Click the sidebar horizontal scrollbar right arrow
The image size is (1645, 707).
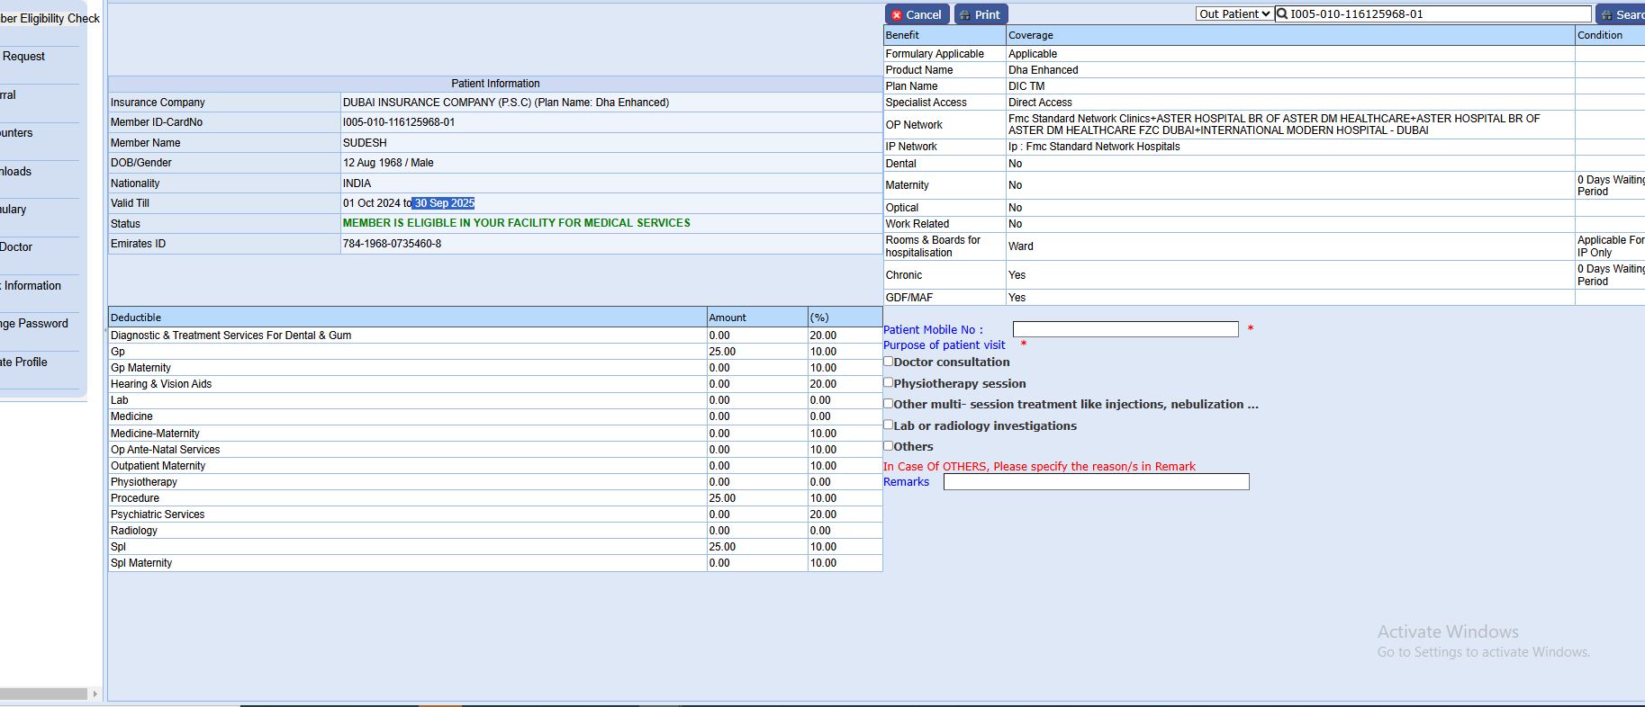[95, 694]
